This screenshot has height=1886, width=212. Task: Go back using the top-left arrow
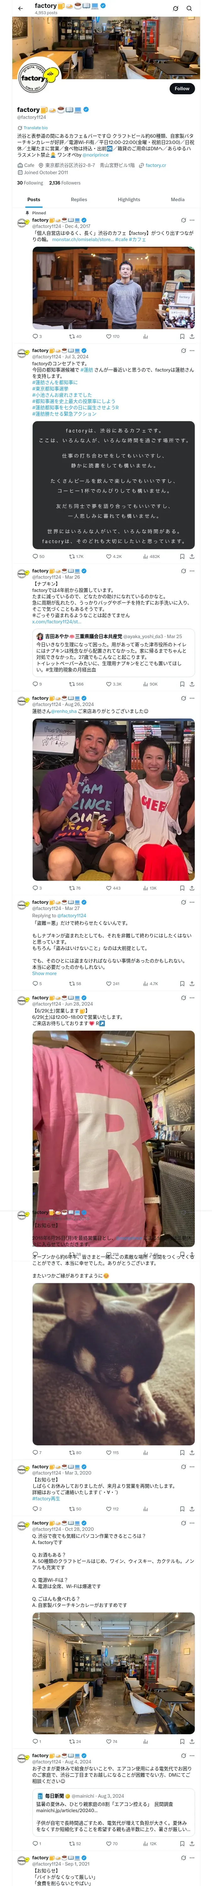(20, 9)
